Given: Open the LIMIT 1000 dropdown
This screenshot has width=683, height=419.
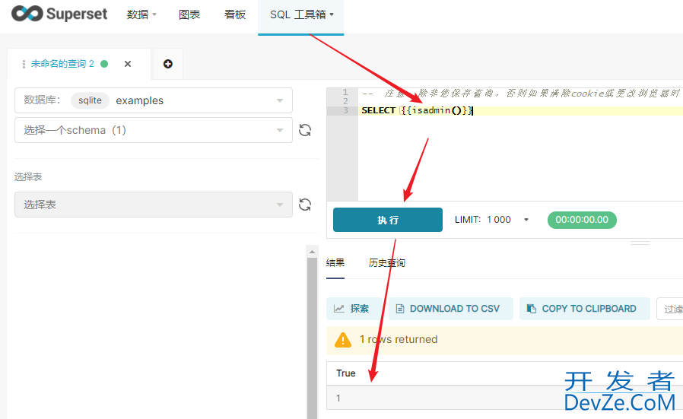Looking at the screenshot, I should (x=525, y=220).
